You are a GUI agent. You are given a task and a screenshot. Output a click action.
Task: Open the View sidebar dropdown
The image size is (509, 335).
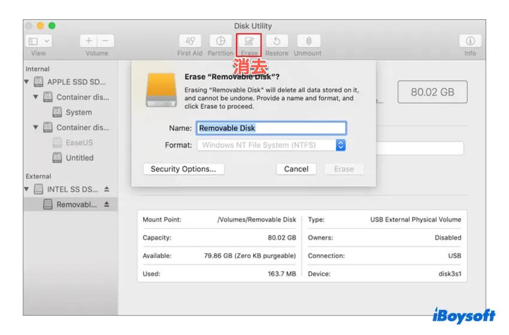[38, 41]
